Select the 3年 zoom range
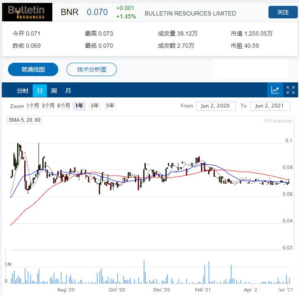The image size is (299, 296). point(95,106)
